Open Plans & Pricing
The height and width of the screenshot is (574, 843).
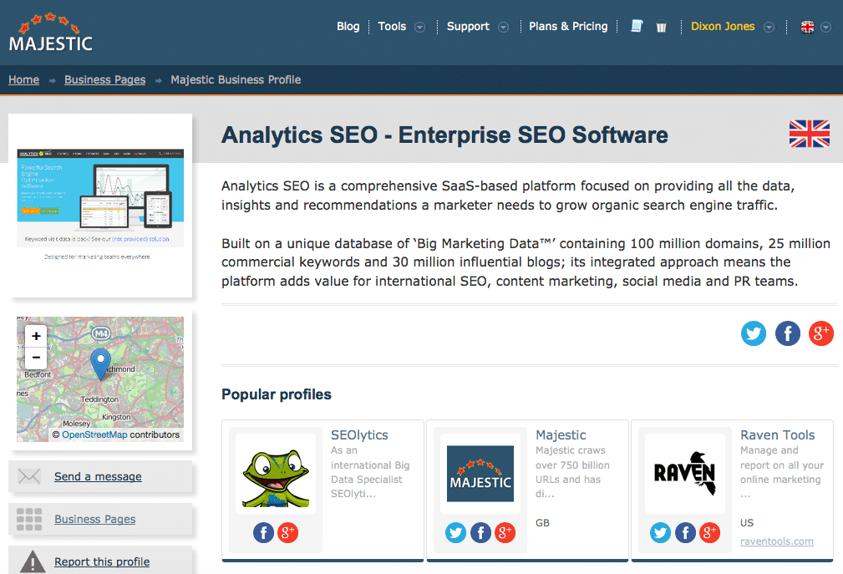(568, 27)
